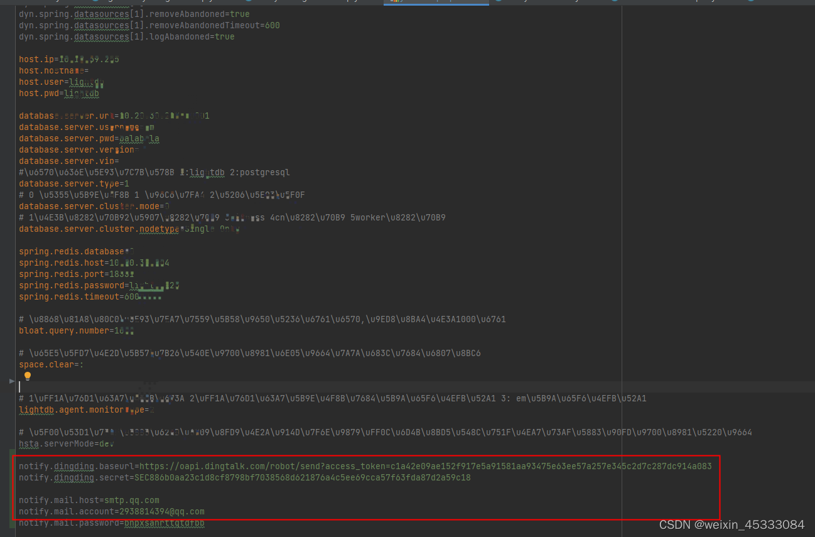
Task: Click the underlined nodetype word
Action: tap(159, 229)
